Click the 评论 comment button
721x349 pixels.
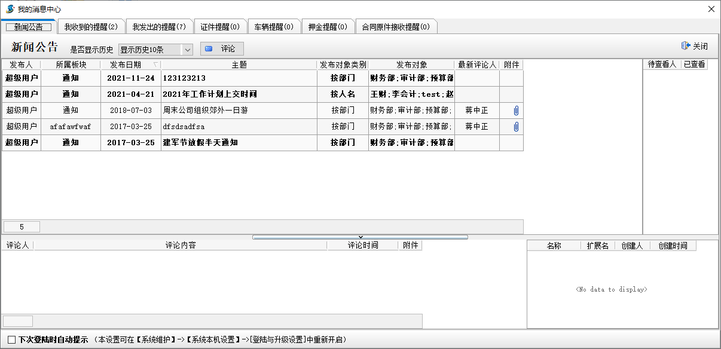pos(222,49)
